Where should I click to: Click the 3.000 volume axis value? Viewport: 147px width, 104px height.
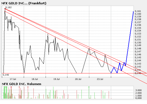(138, 90)
